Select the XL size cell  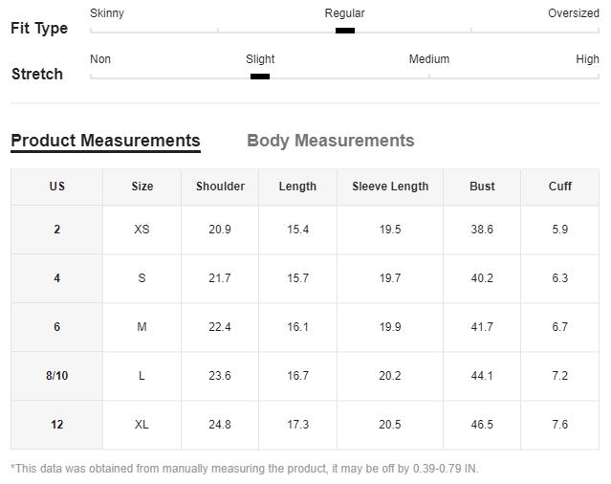click(142, 425)
